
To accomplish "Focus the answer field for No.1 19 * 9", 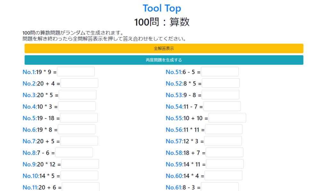I will [x=76, y=72].
